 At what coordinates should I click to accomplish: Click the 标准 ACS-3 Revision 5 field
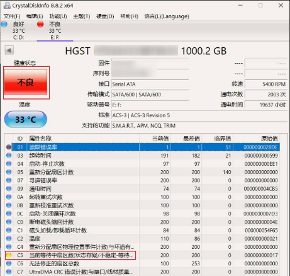(199, 115)
